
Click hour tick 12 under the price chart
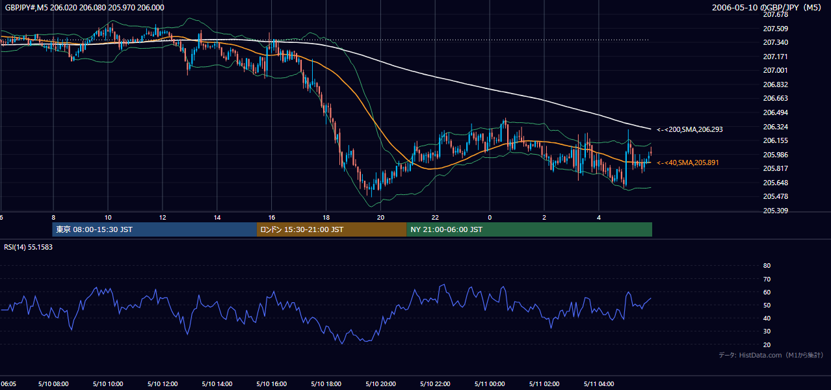[x=163, y=217]
